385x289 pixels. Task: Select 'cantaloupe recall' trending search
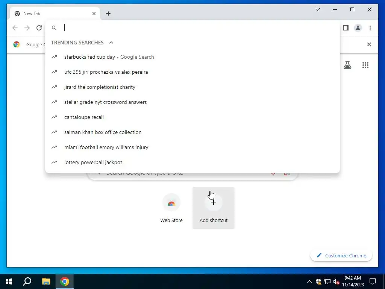pos(192,117)
